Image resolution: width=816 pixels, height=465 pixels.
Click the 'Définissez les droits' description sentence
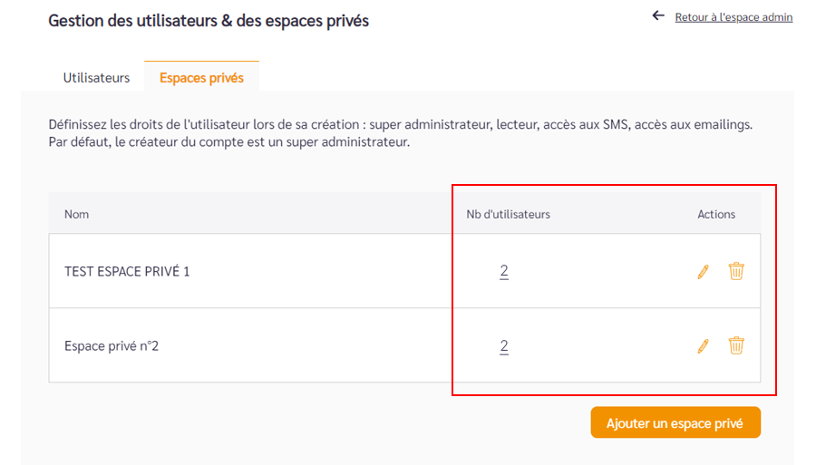coord(400,125)
